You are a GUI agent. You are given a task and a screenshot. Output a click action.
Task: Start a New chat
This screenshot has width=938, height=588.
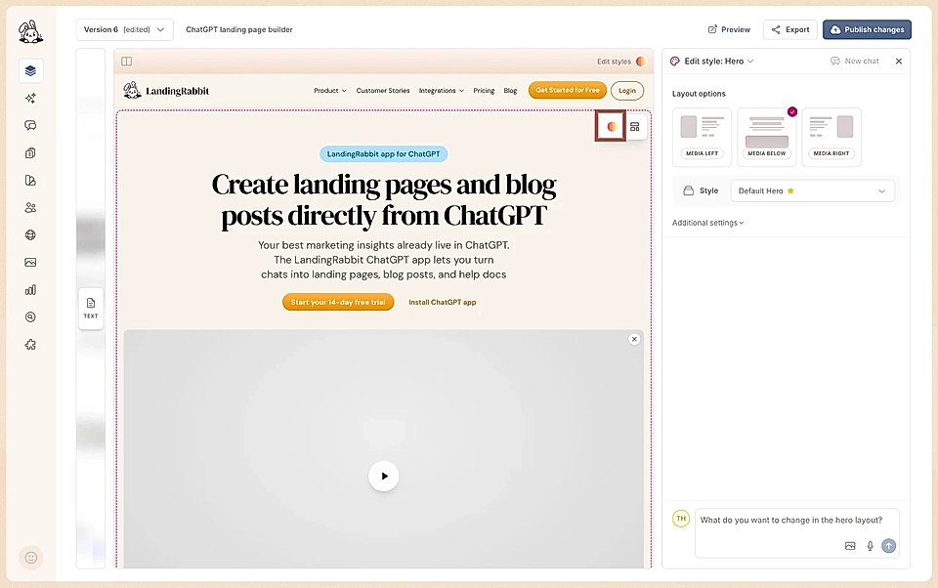coord(855,61)
